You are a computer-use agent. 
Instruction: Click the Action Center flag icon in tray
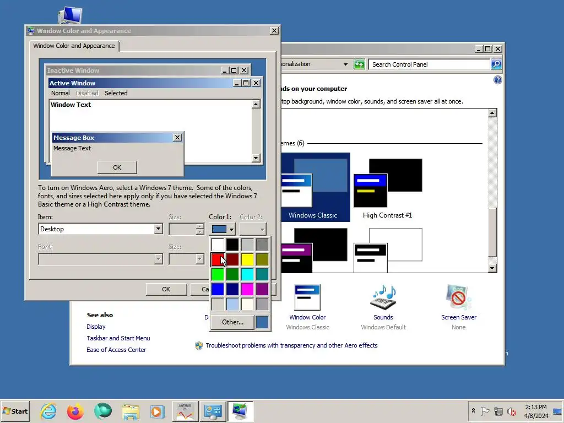coord(485,411)
